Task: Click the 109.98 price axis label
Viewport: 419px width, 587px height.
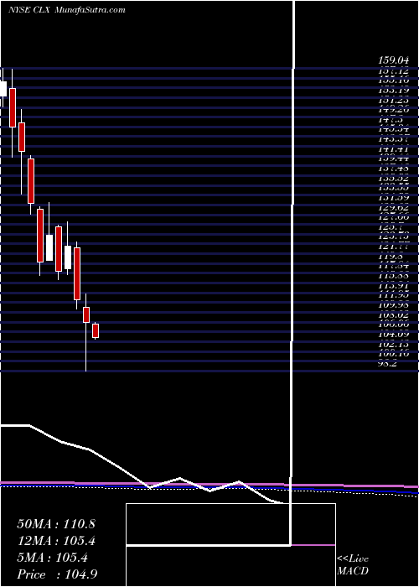Action: click(x=393, y=304)
